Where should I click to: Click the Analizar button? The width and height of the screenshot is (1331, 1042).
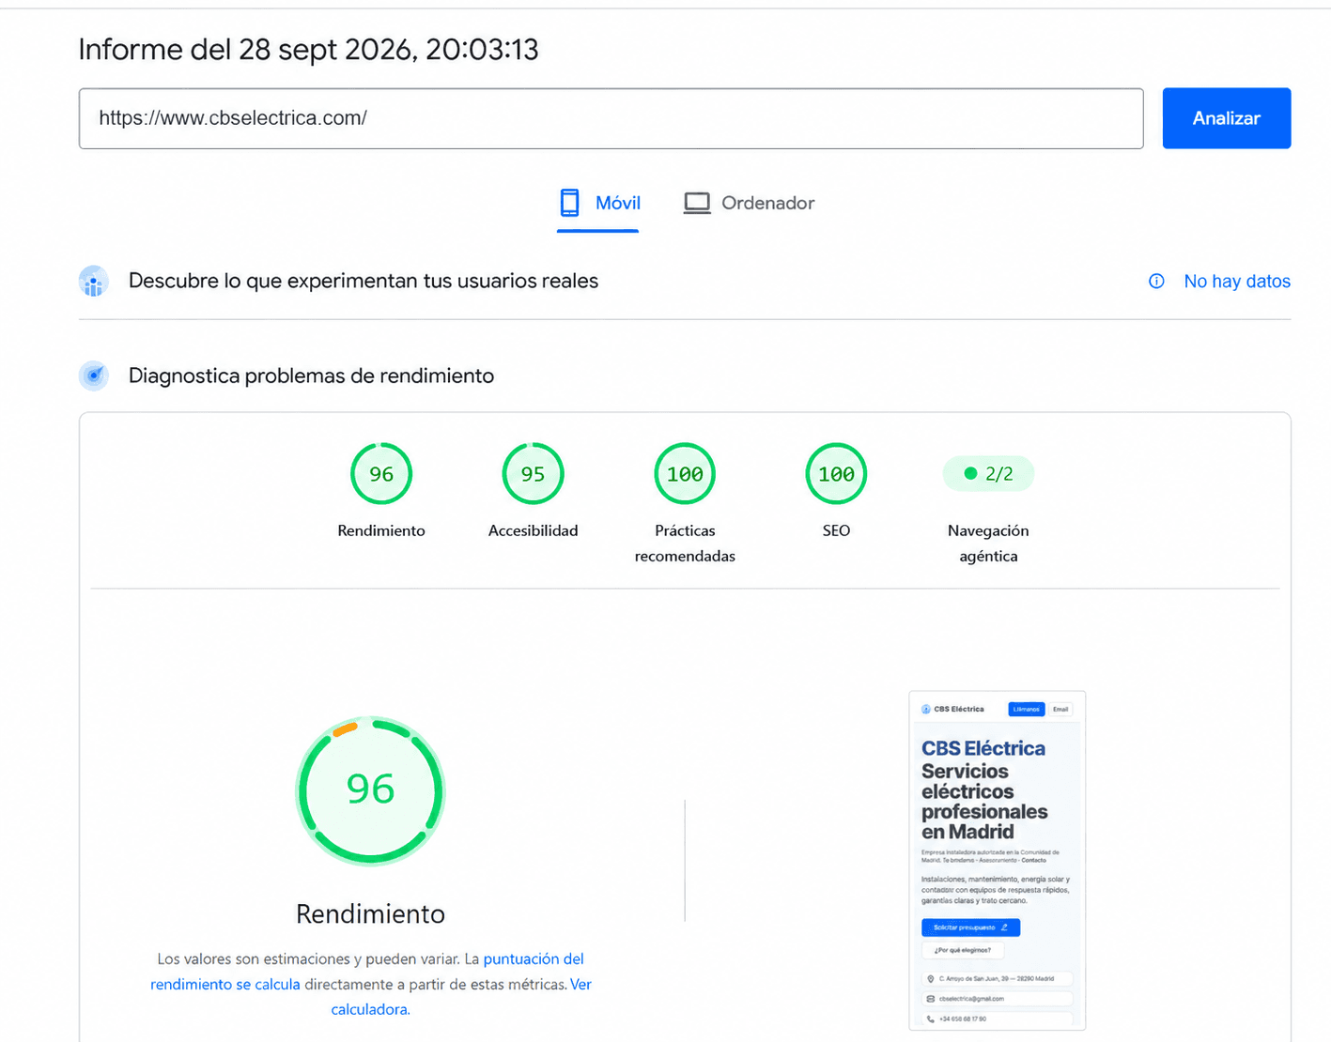(x=1226, y=118)
